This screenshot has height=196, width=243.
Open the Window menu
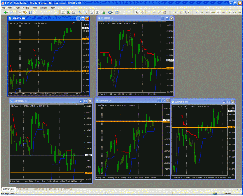44,7
